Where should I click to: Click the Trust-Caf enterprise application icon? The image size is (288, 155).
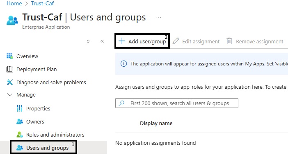pos(12,20)
